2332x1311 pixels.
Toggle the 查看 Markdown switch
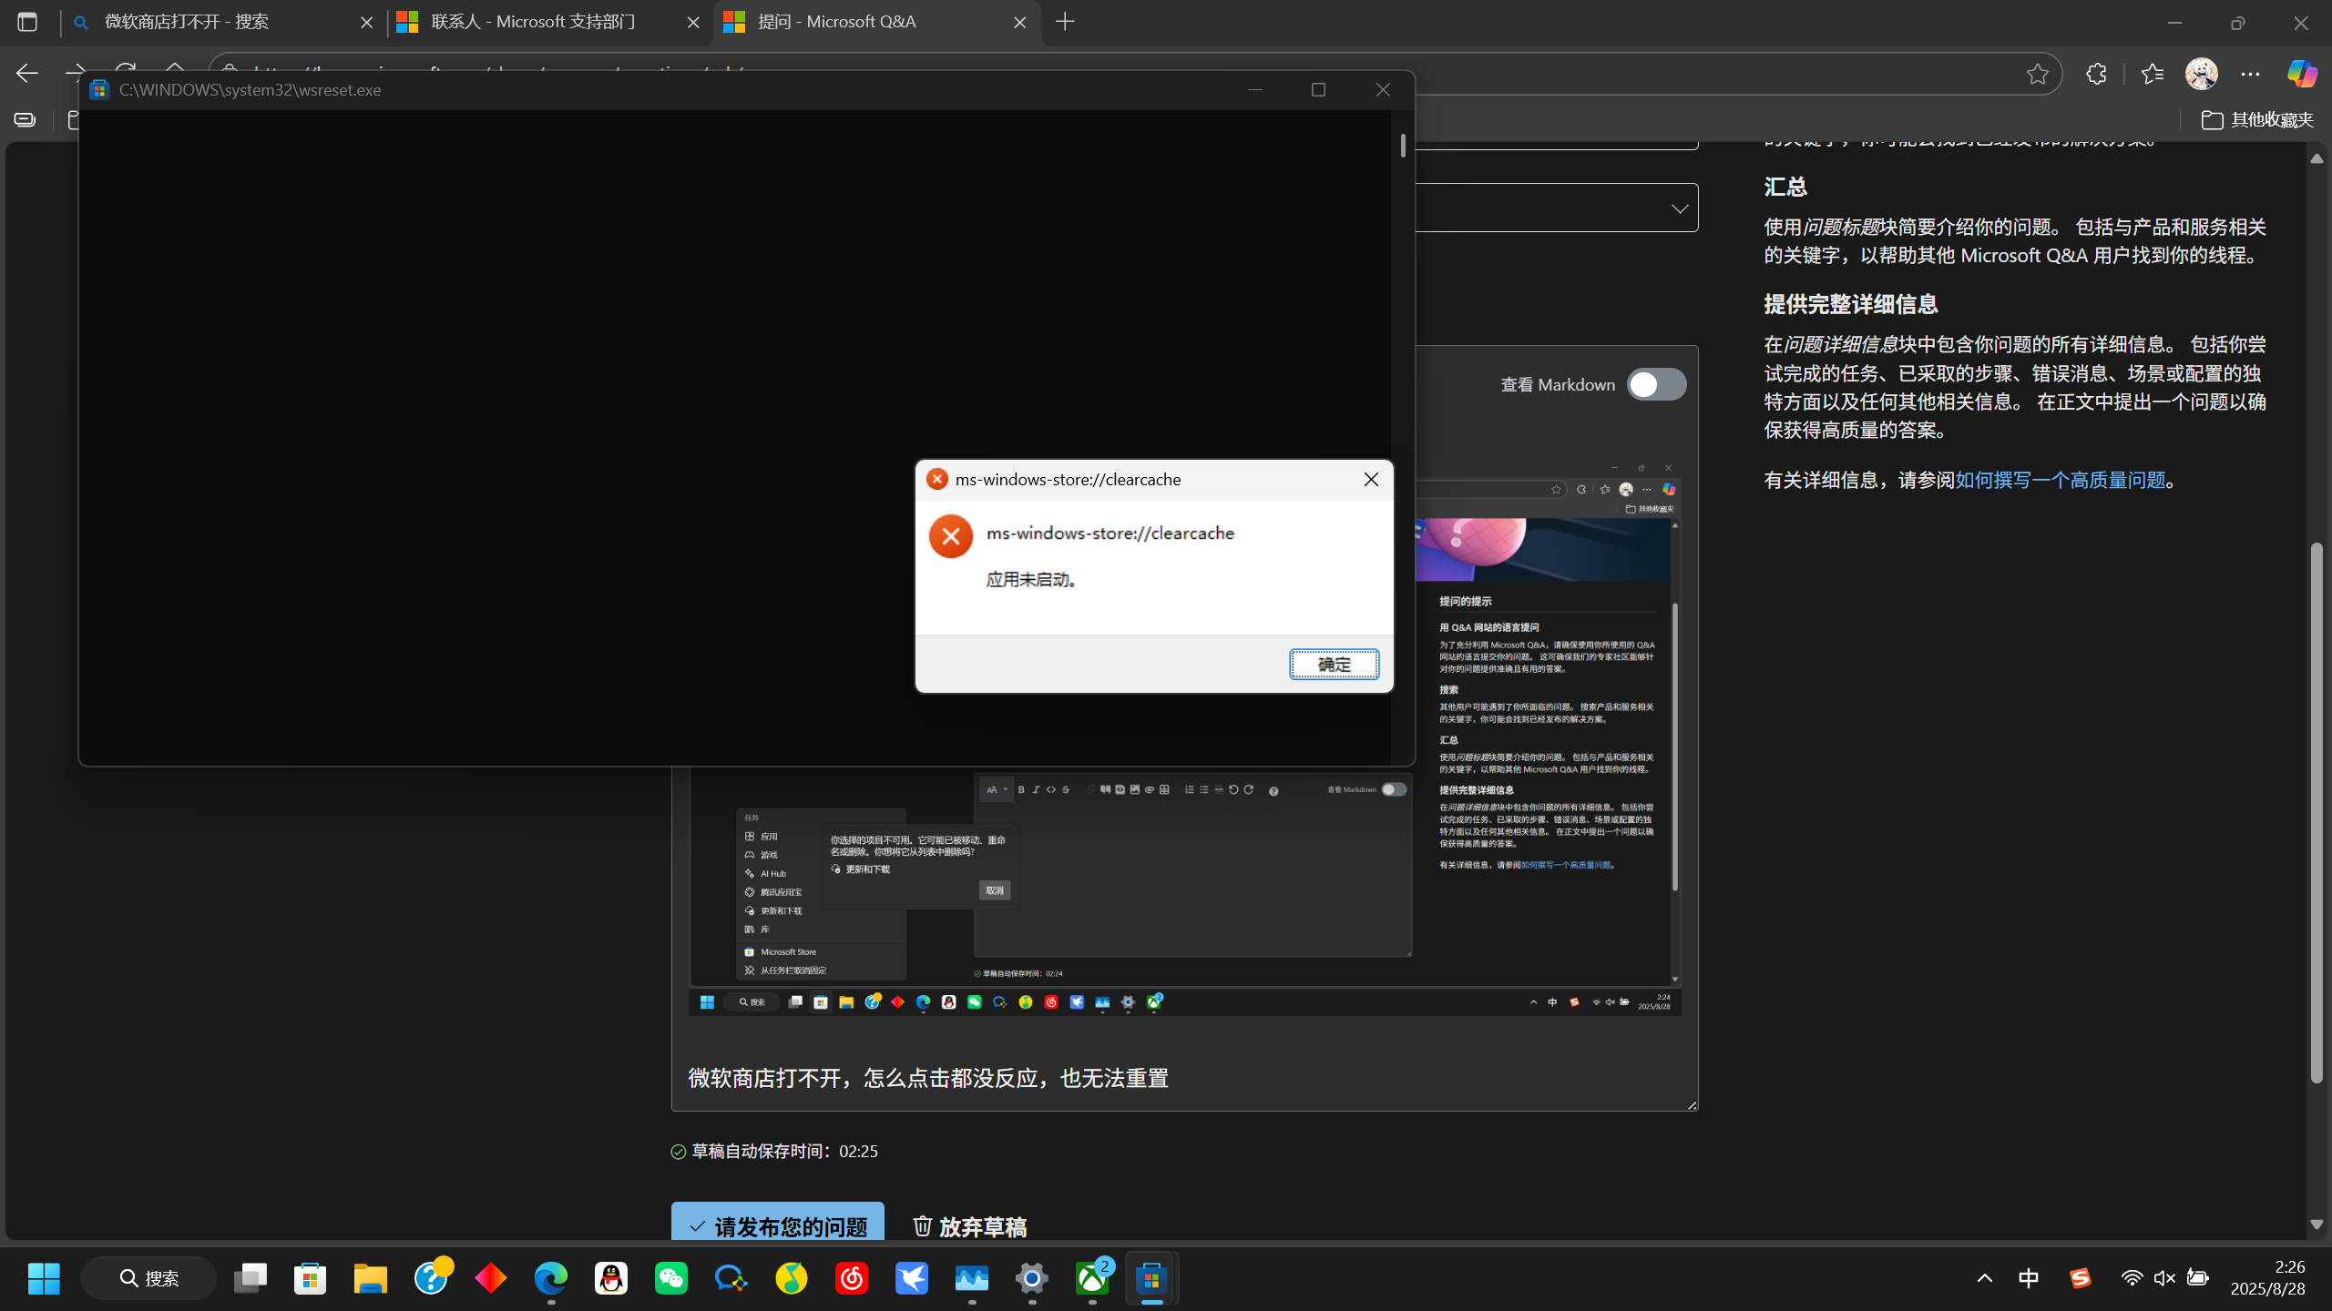[1657, 384]
